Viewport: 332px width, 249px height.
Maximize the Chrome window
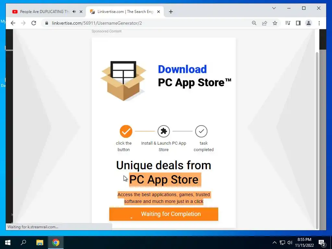(303, 8)
